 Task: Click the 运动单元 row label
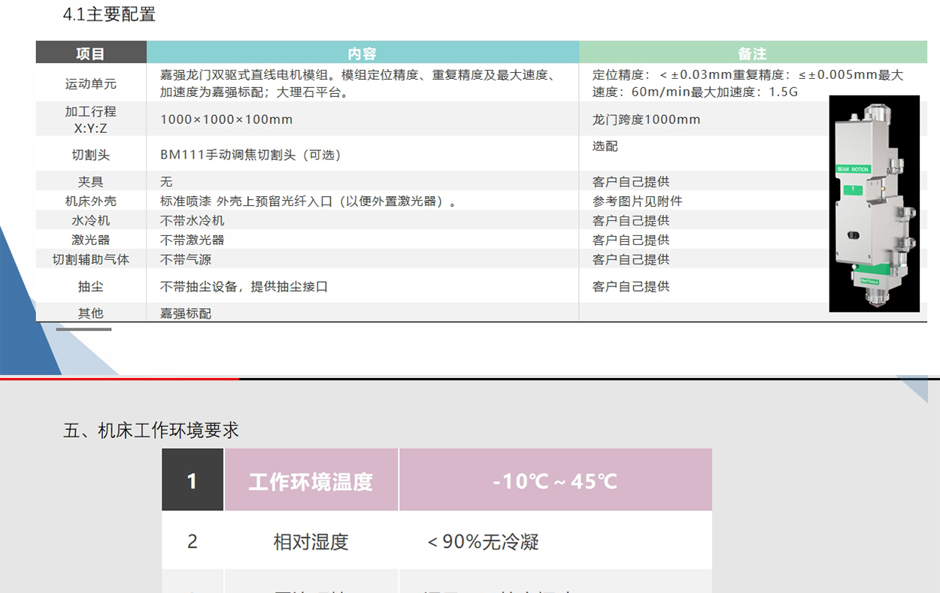click(x=91, y=83)
